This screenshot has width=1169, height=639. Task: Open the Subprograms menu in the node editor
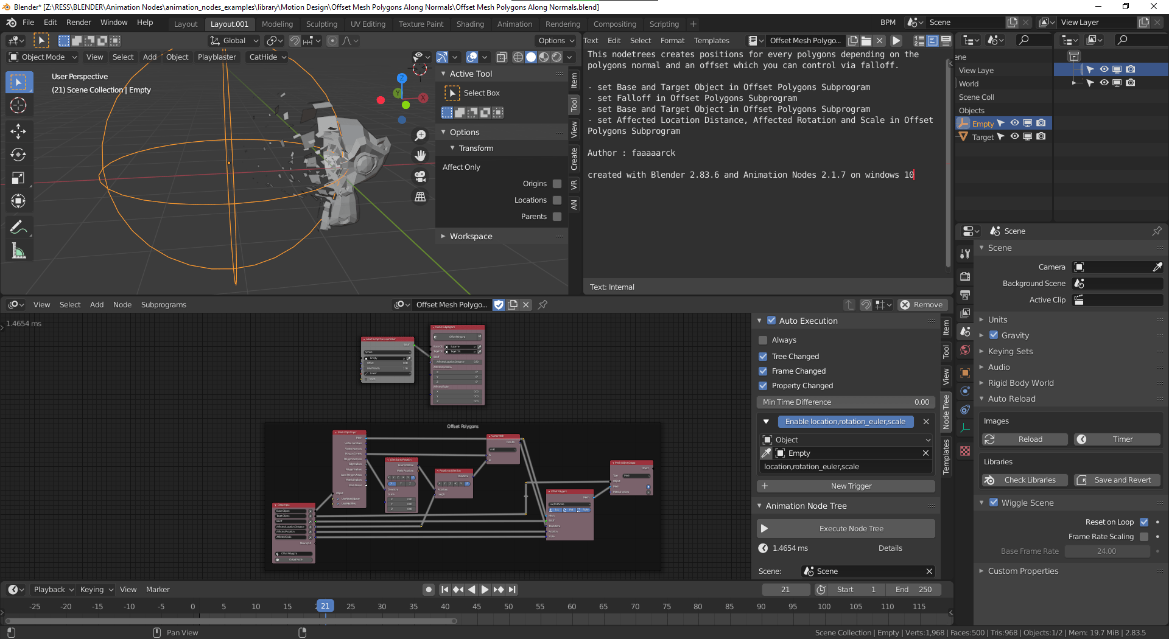pos(163,304)
